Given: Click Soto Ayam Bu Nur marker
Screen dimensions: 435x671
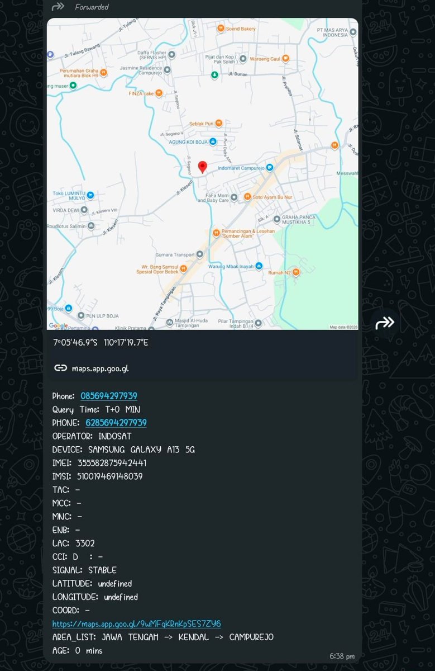Looking at the screenshot, I should click(x=248, y=197).
